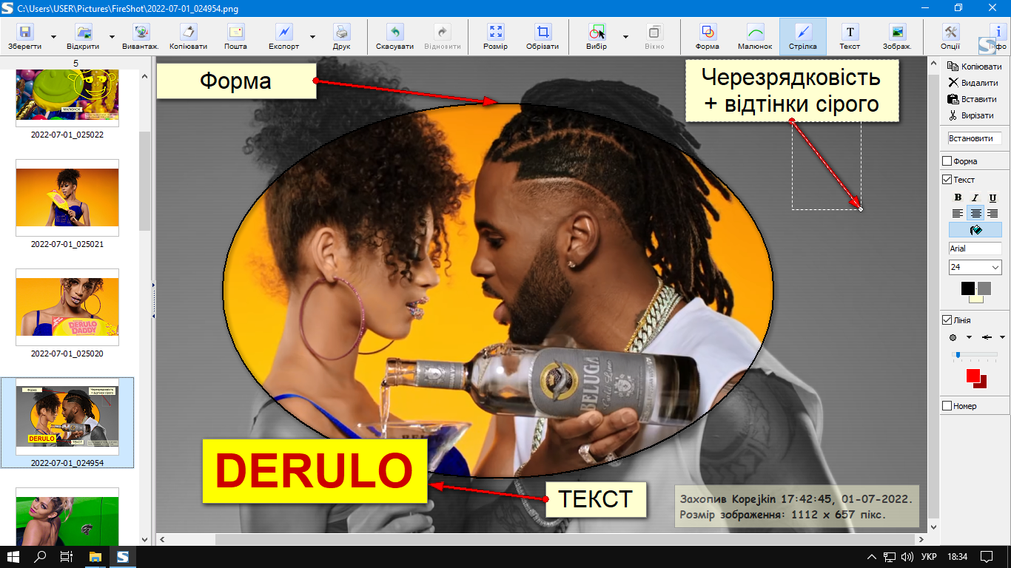Click the Відновити (Redo) icon
The width and height of the screenshot is (1011, 568).
point(443,36)
